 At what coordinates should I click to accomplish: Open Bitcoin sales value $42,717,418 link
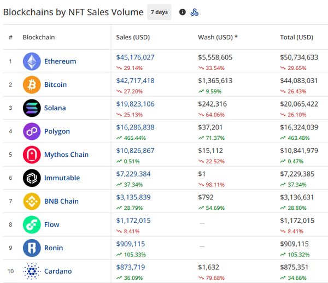[135, 80]
